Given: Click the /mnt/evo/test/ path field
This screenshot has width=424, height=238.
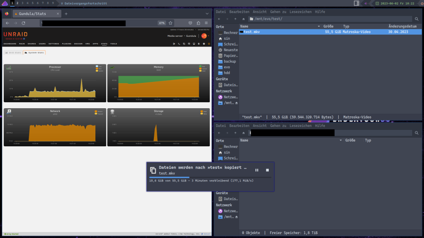Looking at the screenshot, I should [330, 19].
